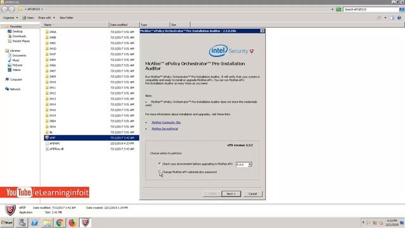Screen dimensions: 405x228
Task: Toggle the preview pane icon
Action: click(x=392, y=18)
